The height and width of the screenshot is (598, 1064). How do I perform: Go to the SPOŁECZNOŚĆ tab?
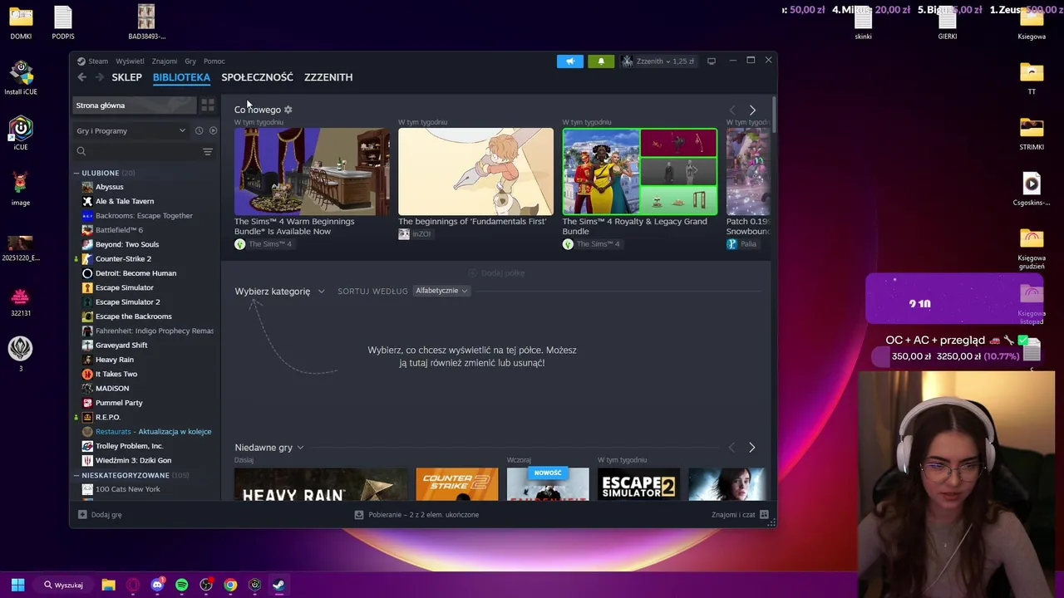[x=257, y=77]
